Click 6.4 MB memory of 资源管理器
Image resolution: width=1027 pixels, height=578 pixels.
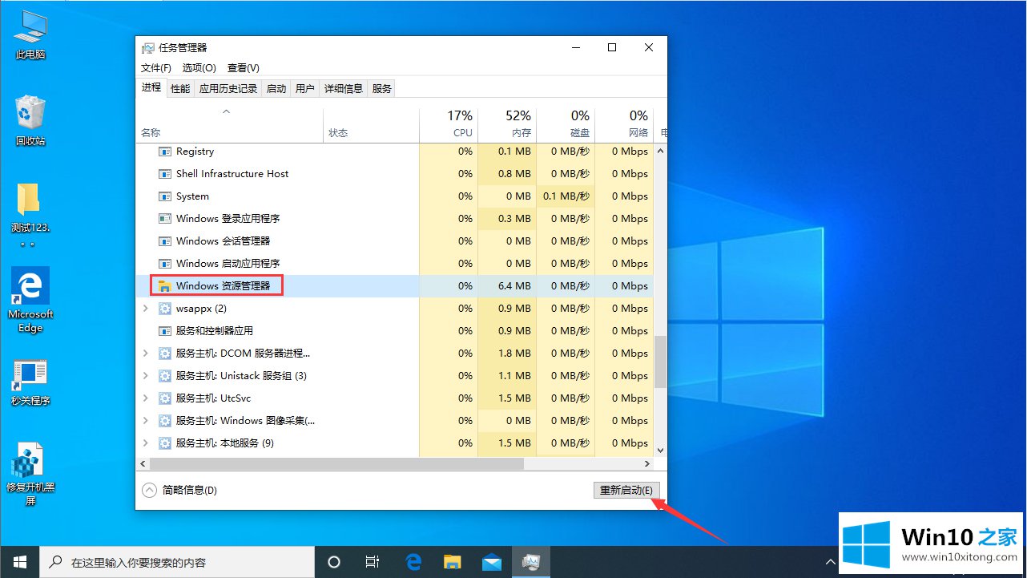point(514,286)
